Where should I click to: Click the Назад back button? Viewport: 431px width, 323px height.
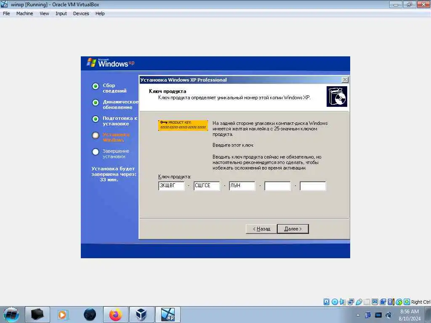[261, 229]
